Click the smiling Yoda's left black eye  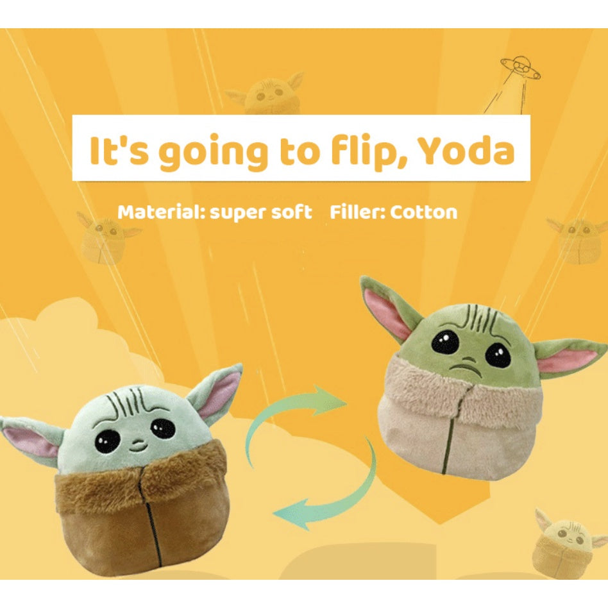click(x=107, y=440)
